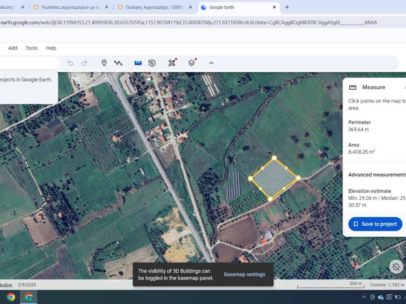Open the Tools menu
The width and height of the screenshot is (406, 304).
(32, 48)
